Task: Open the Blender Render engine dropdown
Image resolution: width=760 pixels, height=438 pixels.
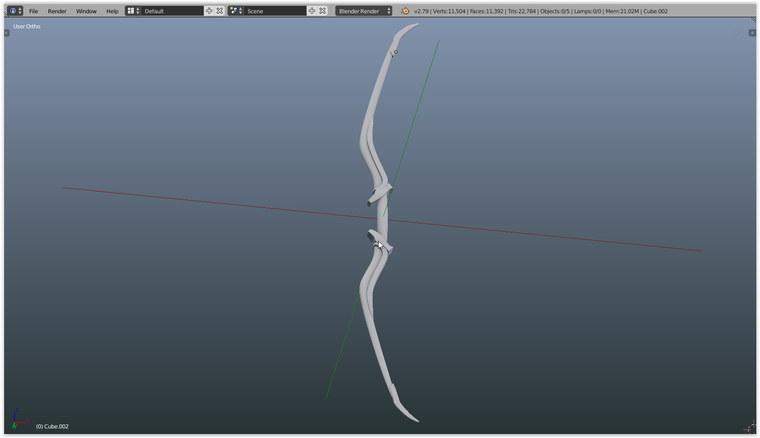Action: (364, 11)
